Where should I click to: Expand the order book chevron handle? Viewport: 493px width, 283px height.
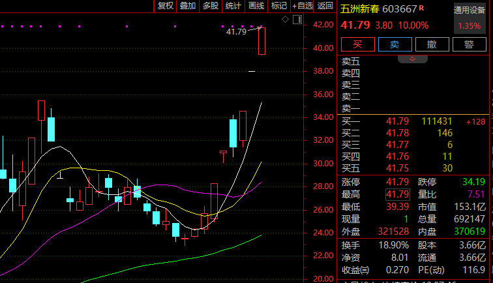413,59
